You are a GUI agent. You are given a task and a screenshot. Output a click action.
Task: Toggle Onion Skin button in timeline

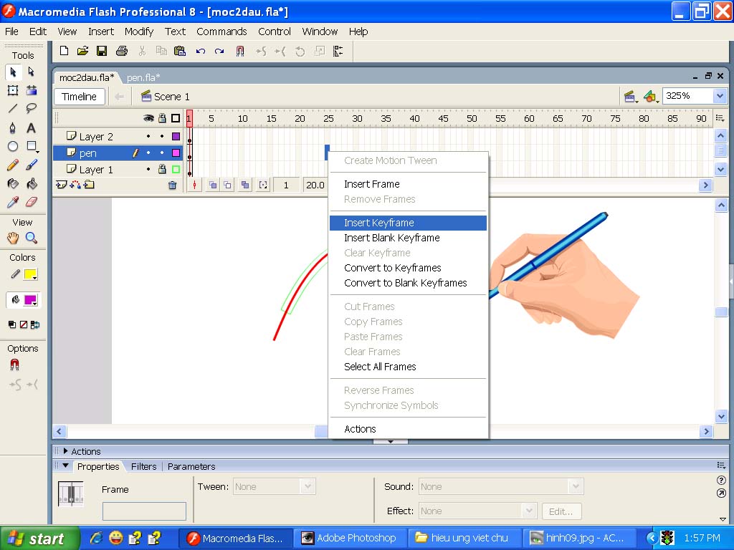(212, 185)
